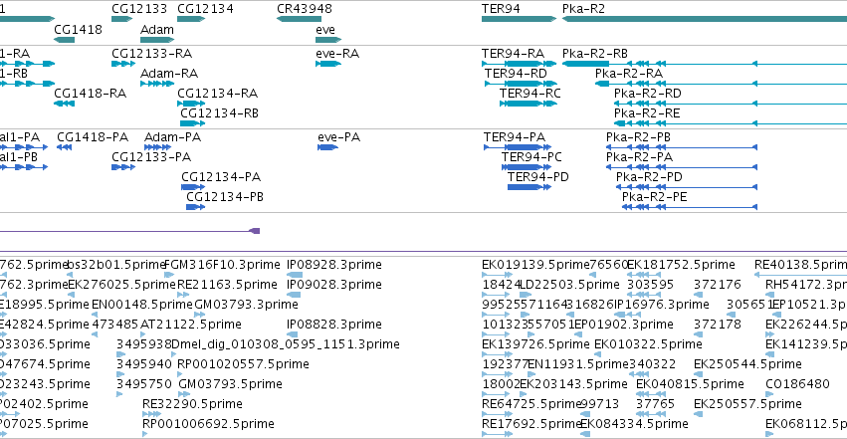Click the CG12134 gene label
The height and width of the screenshot is (439, 847).
[x=205, y=9]
